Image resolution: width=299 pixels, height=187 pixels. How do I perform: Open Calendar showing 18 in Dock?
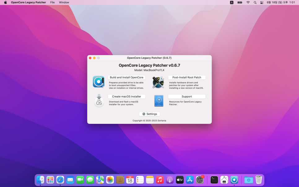pyautogui.click(x=130, y=180)
